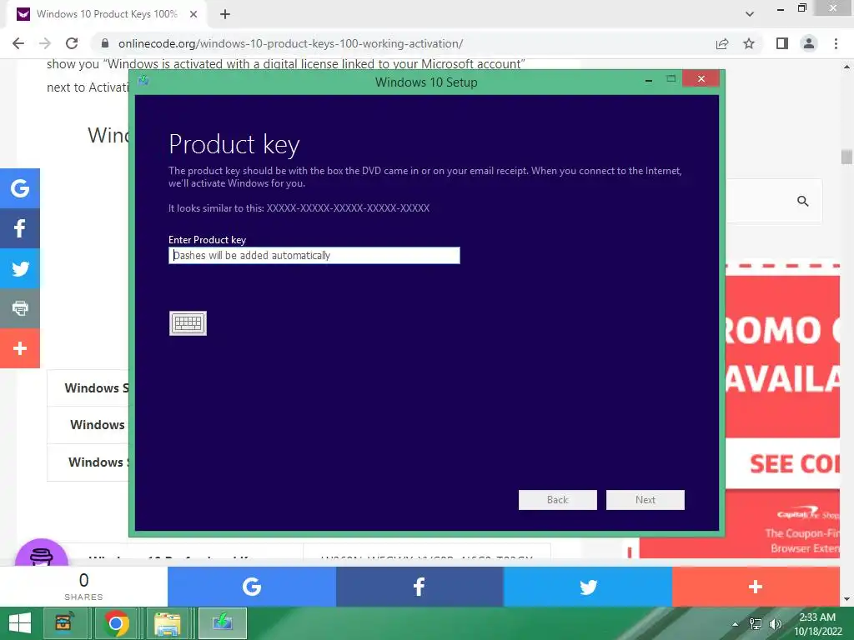854x640 pixels.
Task: Click the webpage search magnifier icon
Action: click(803, 201)
